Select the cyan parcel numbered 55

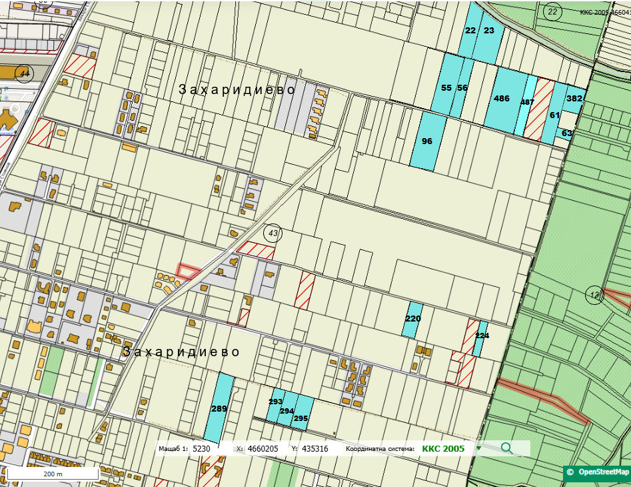(x=446, y=87)
